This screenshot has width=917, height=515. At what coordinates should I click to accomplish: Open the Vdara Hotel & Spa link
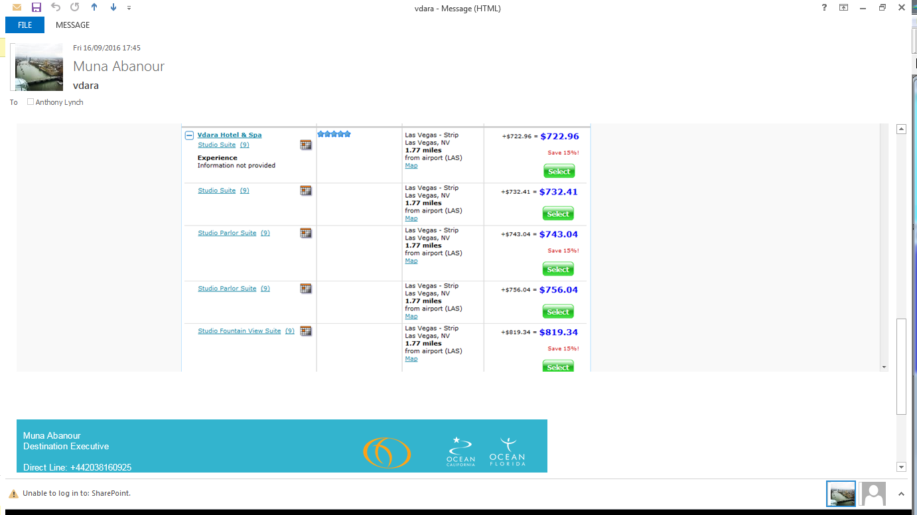(230, 135)
